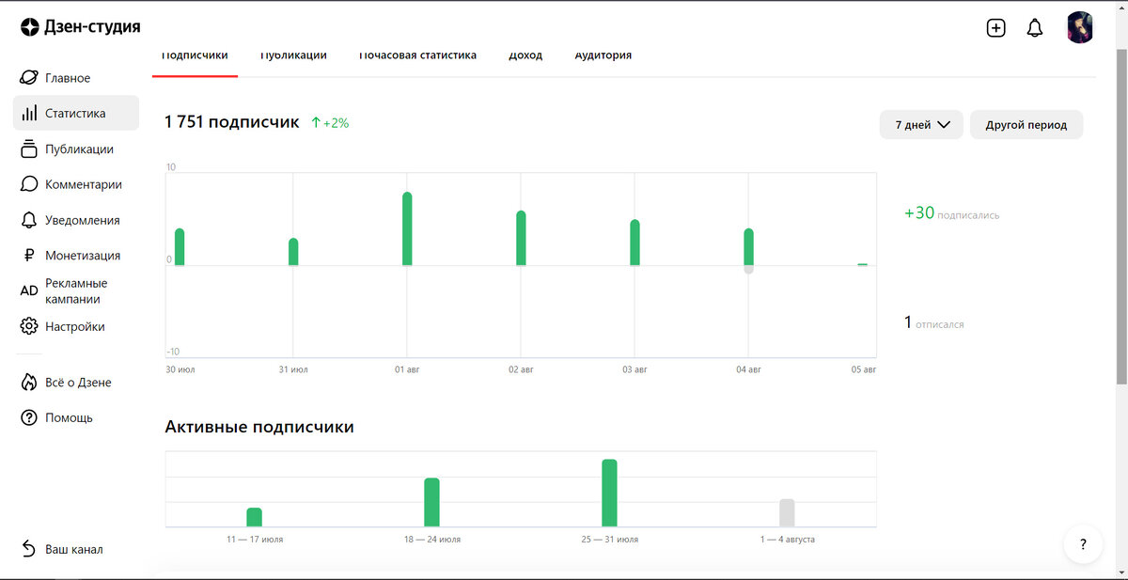Open the user profile avatar

(1080, 27)
